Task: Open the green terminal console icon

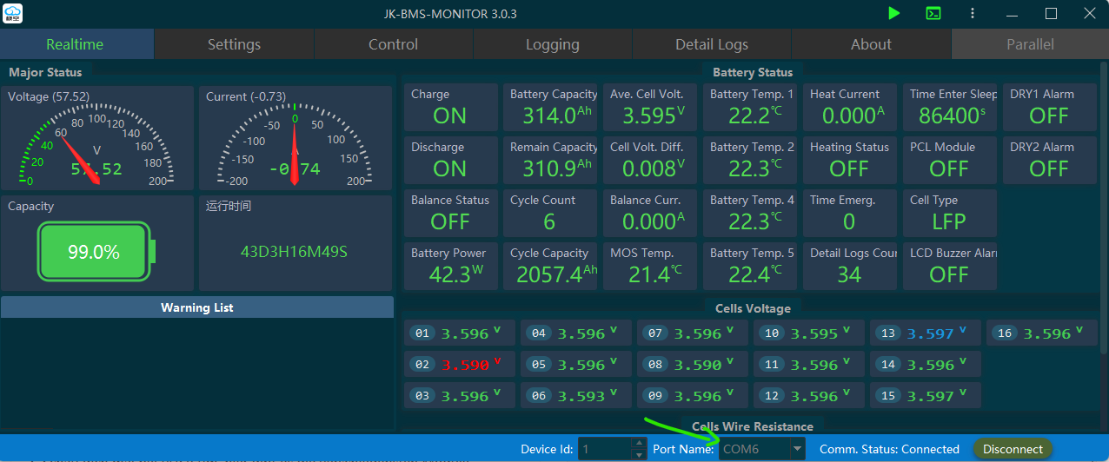Action: pos(933,13)
